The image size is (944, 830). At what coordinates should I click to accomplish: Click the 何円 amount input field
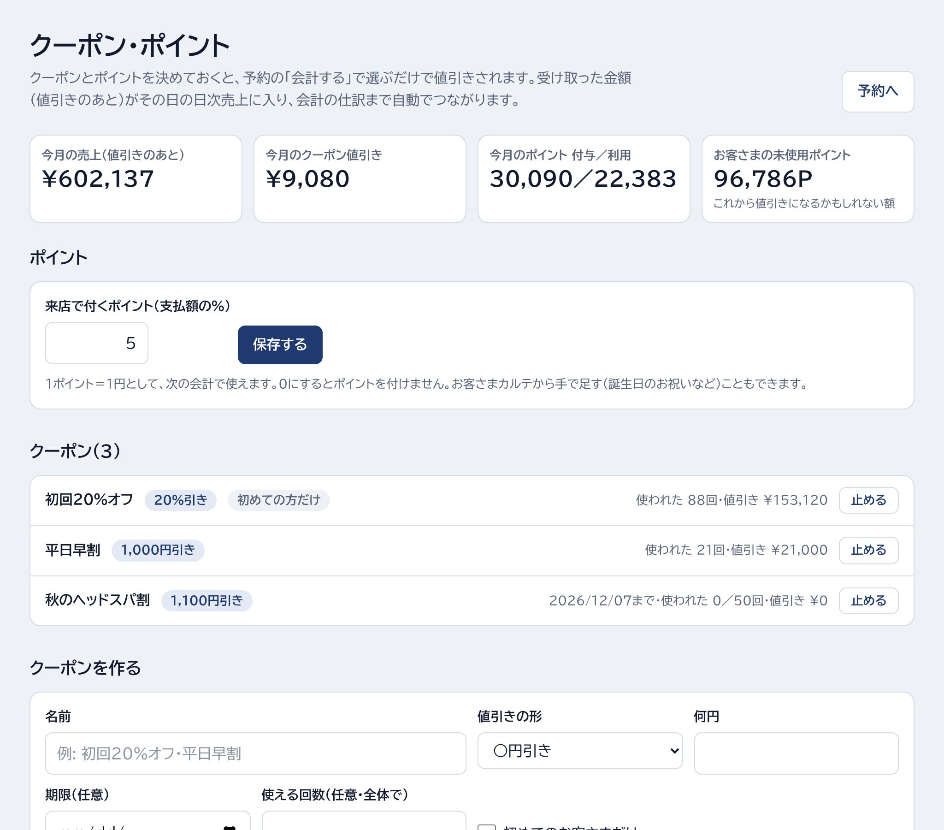pos(796,753)
